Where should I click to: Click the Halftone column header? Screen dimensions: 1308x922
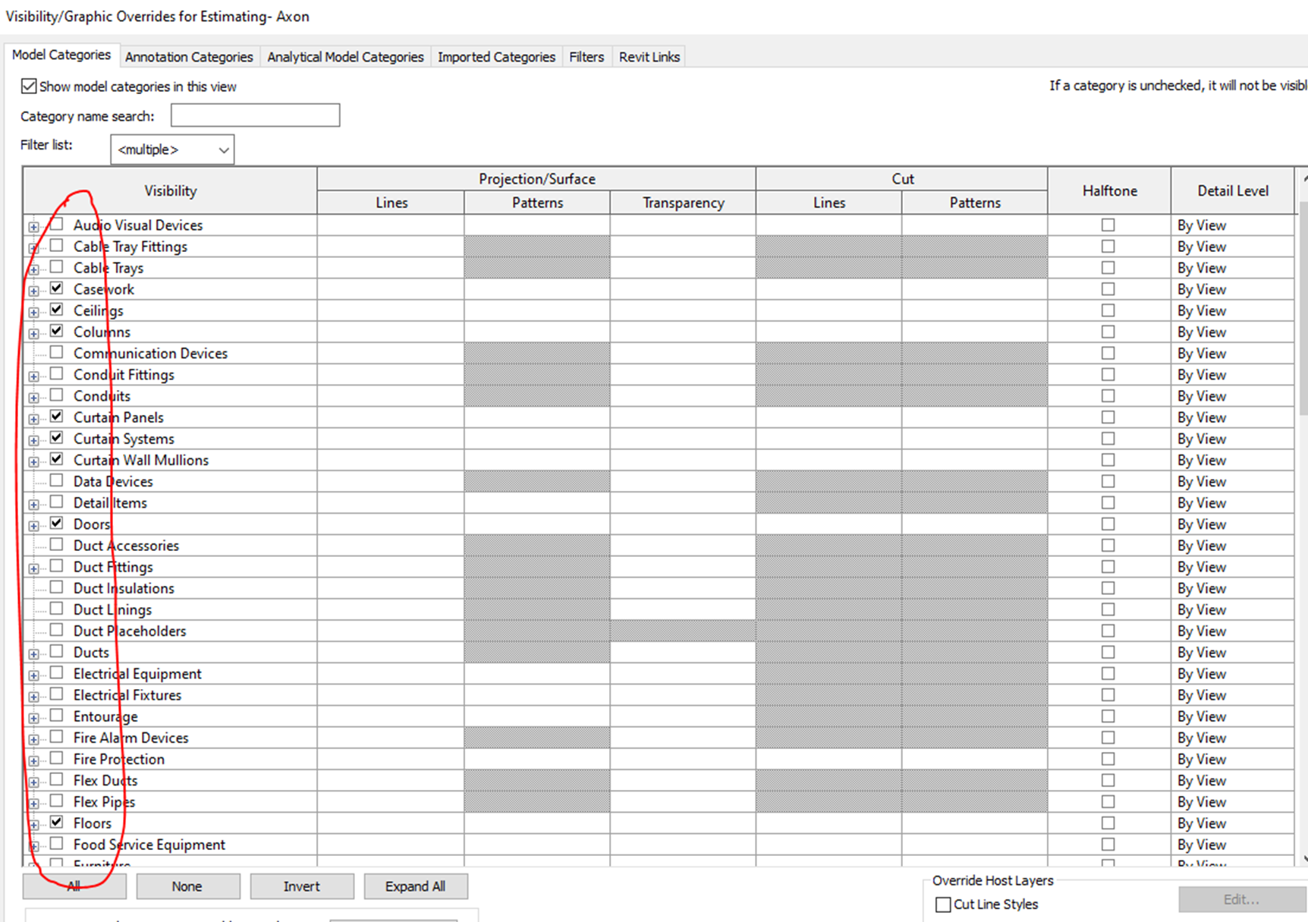pos(1109,190)
